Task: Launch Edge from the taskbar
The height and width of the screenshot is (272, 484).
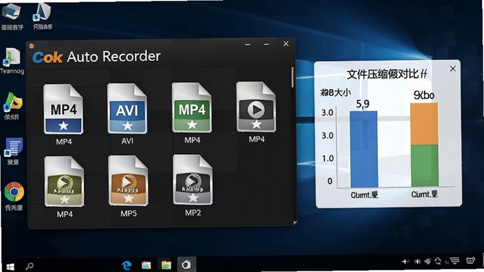Action: coord(126,265)
